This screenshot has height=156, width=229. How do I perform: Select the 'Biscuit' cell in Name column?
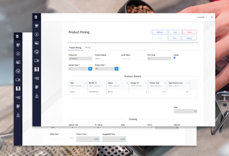(118, 92)
